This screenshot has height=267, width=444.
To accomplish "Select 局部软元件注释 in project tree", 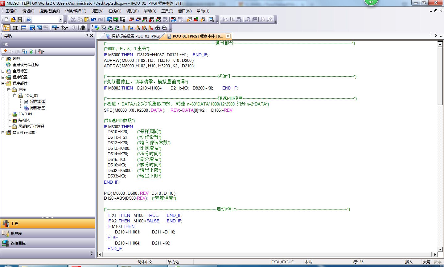I will (31, 126).
